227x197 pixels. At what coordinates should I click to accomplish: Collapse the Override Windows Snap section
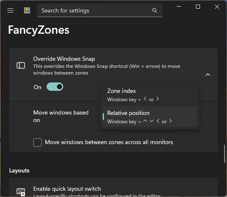click(x=208, y=75)
